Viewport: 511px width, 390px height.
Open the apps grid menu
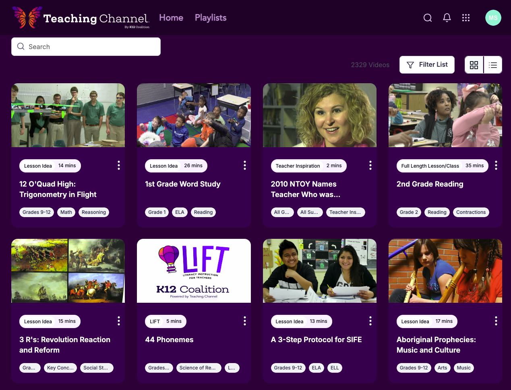point(466,18)
